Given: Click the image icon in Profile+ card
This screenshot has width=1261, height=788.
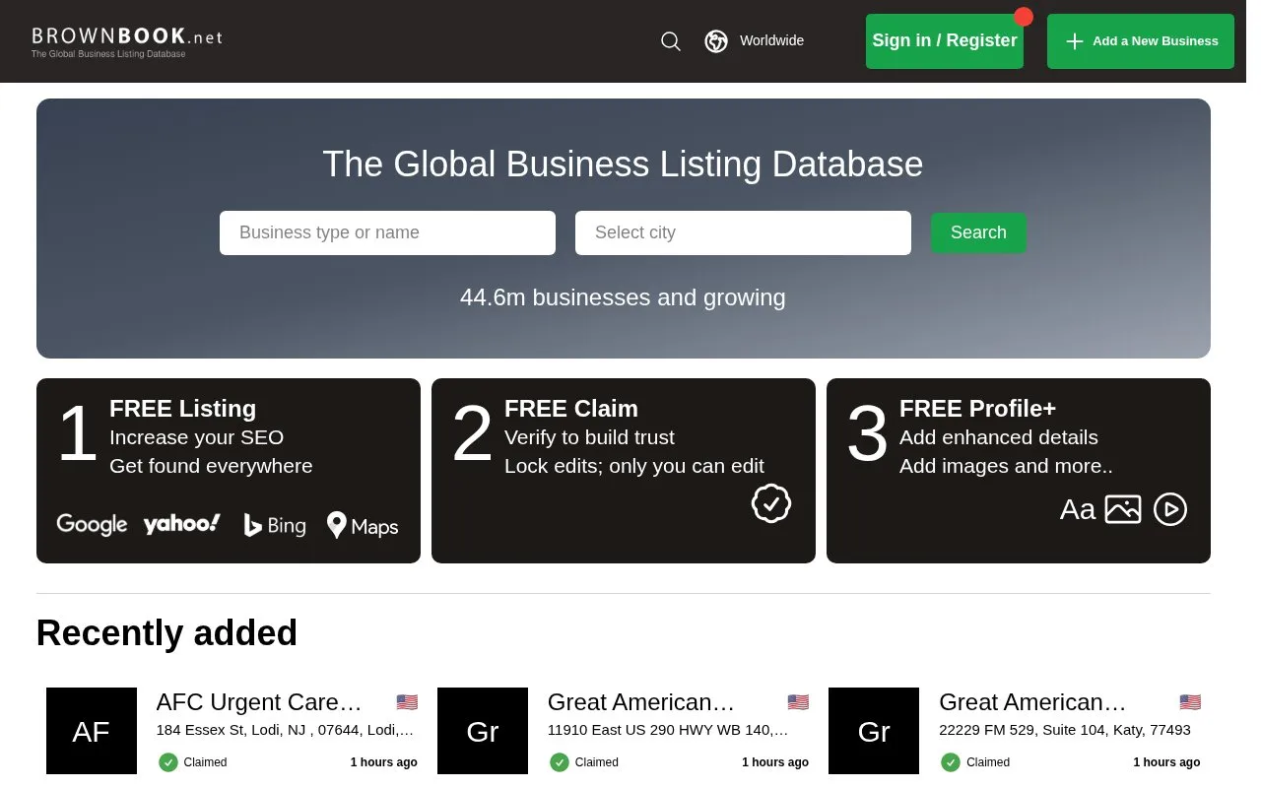Looking at the screenshot, I should tap(1123, 509).
